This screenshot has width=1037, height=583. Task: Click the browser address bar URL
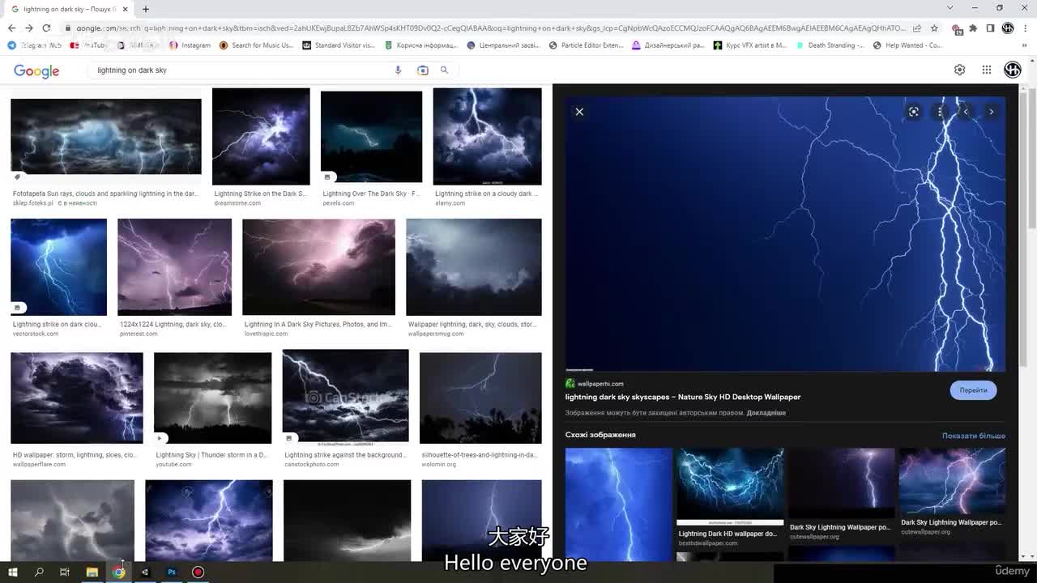pos(490,28)
